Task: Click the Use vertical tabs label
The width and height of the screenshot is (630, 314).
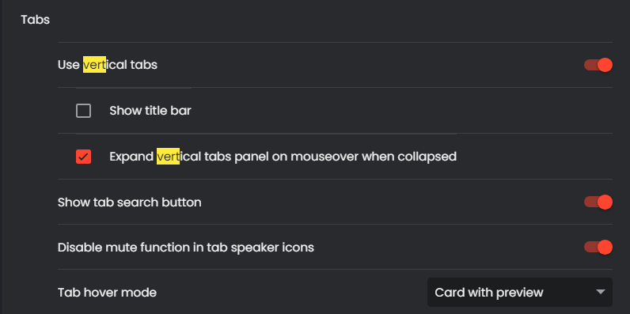Action: point(108,65)
